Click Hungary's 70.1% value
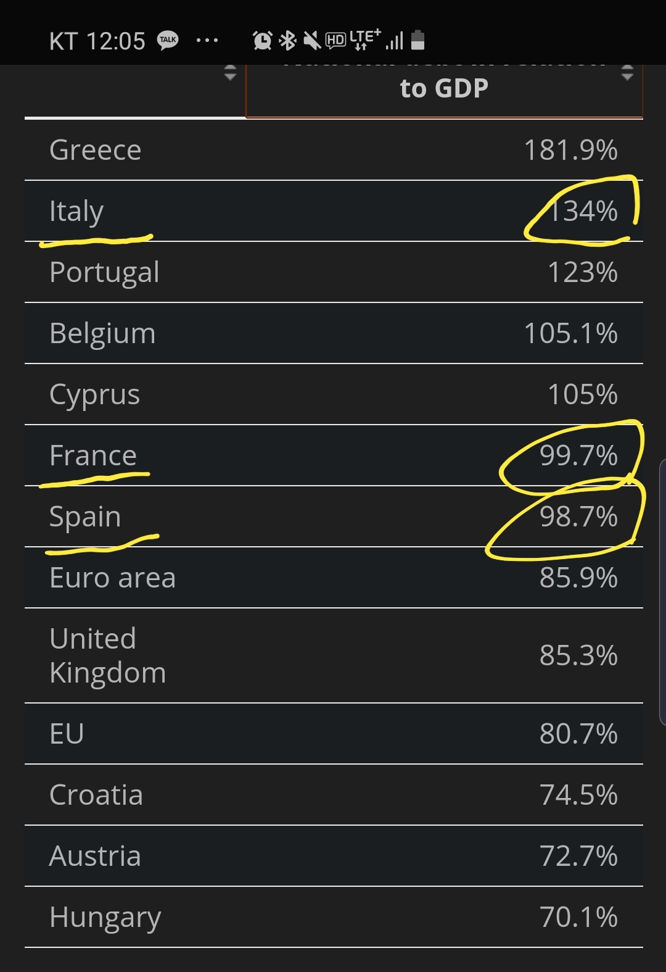 click(x=578, y=917)
